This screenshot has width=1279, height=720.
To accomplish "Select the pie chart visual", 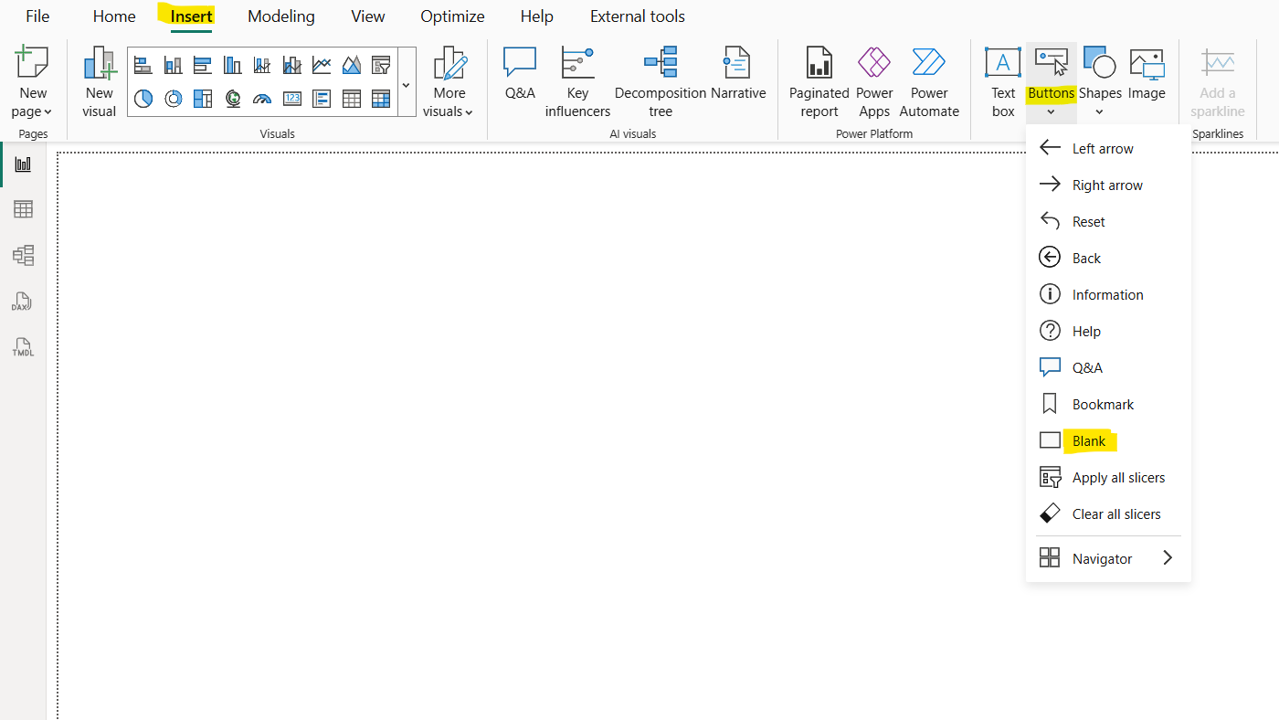I will tap(143, 99).
